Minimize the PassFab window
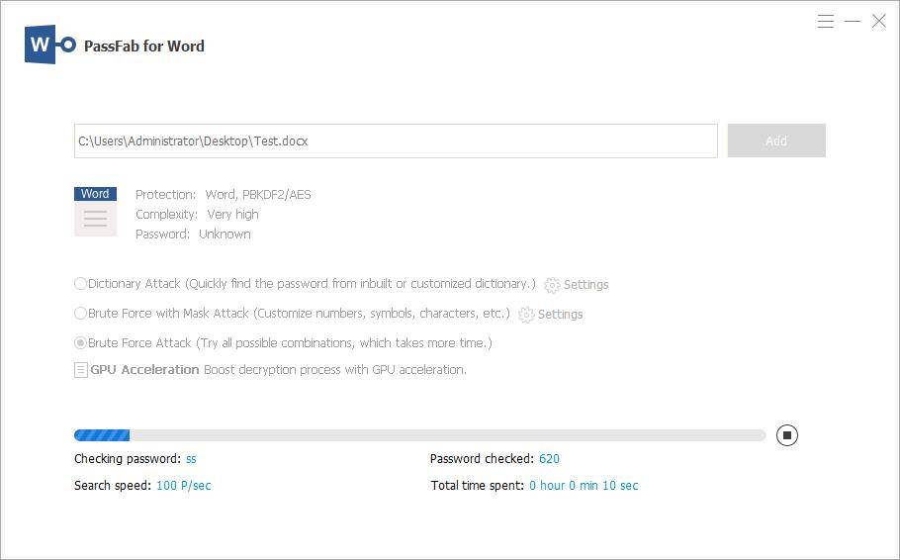 coord(853,22)
